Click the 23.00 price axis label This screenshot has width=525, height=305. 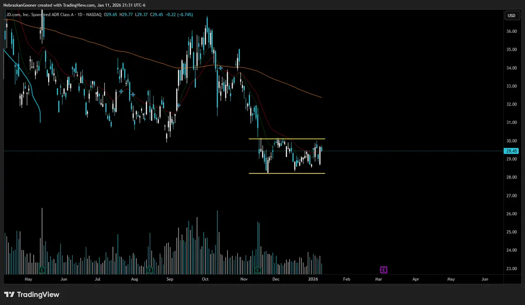pos(511,269)
